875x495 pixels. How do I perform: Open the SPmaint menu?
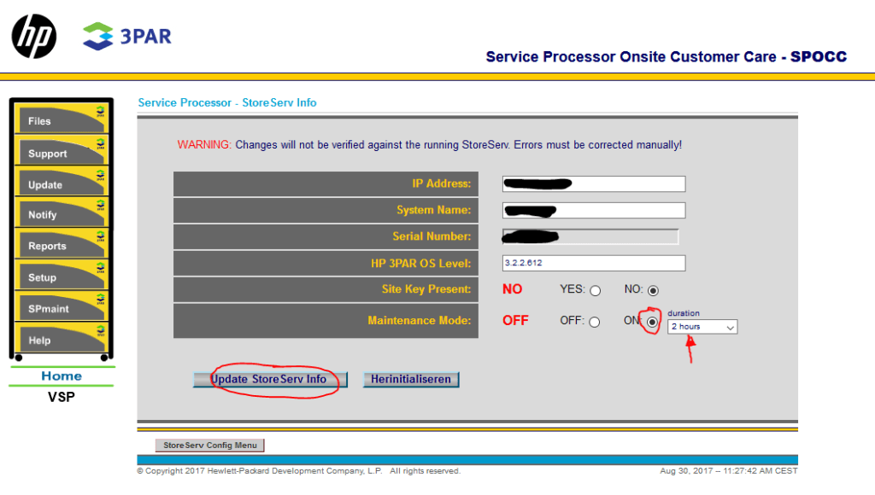62,307
